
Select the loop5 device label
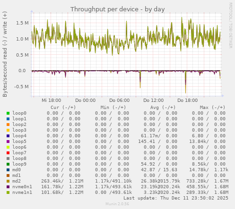(x=19, y=142)
